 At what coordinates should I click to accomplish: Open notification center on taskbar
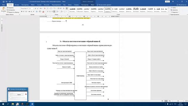pos(185,104)
